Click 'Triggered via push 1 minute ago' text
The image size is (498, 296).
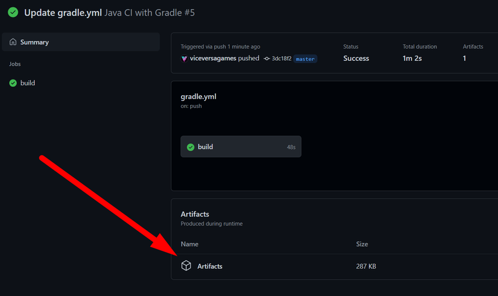220,46
